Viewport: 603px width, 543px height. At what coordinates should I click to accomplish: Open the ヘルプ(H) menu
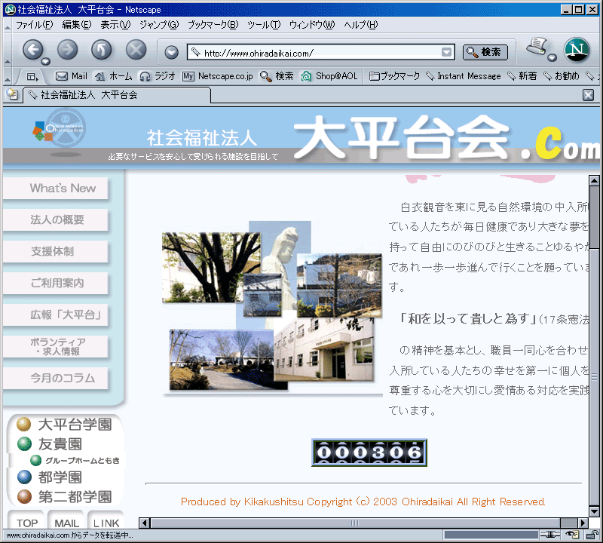361,25
